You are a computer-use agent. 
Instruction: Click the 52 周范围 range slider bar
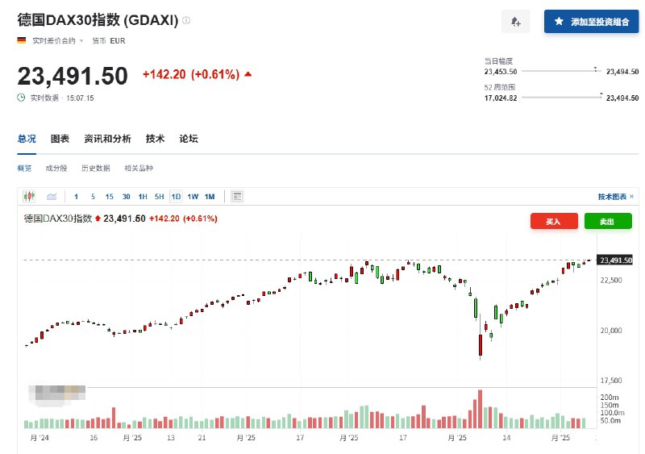(x=561, y=98)
